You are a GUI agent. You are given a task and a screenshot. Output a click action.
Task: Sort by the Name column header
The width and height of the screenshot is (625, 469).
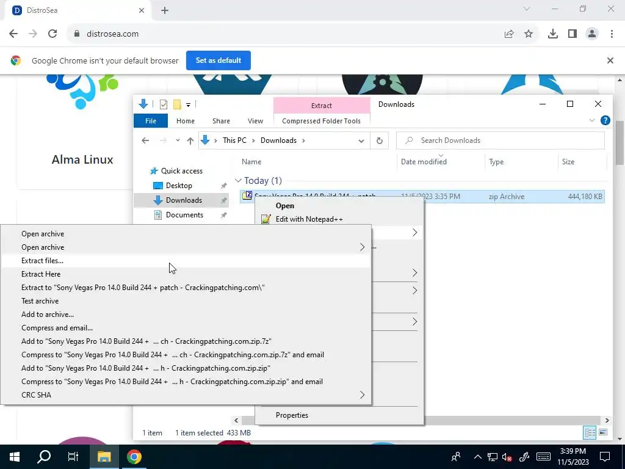(x=251, y=162)
